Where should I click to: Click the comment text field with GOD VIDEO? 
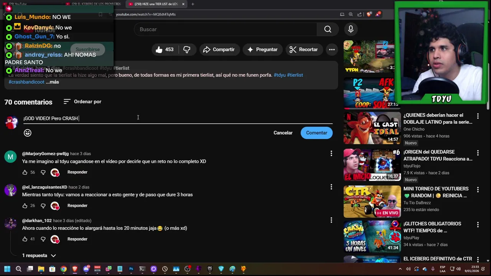tap(178, 118)
